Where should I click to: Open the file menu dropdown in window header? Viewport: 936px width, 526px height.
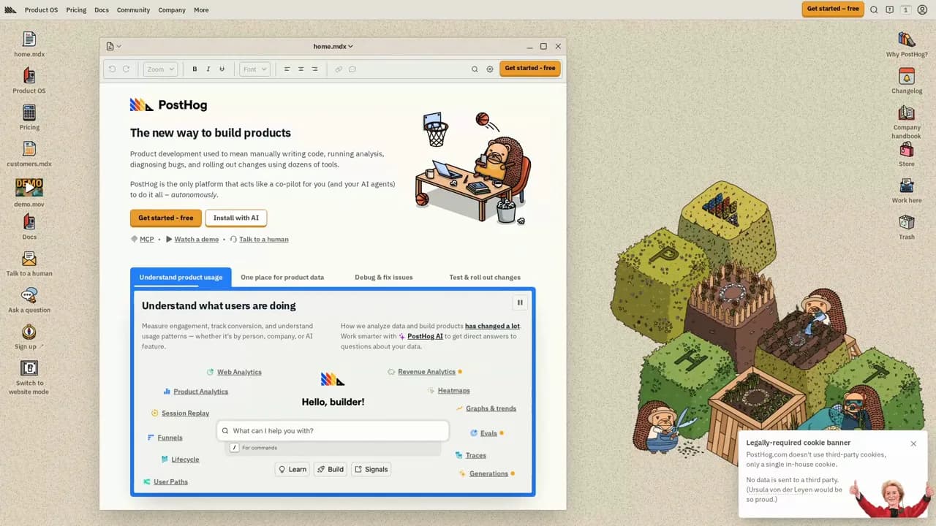coord(113,46)
